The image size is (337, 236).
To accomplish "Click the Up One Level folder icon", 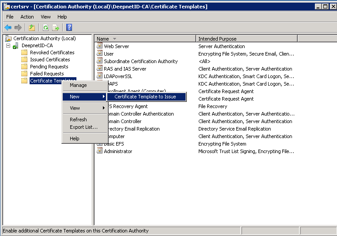I will click(x=32, y=27).
